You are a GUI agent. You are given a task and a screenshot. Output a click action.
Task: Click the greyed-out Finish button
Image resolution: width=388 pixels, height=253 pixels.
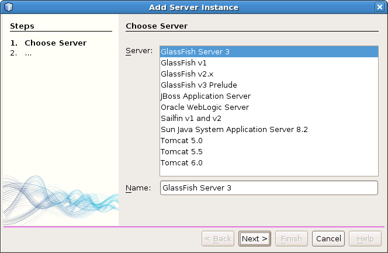(292, 238)
